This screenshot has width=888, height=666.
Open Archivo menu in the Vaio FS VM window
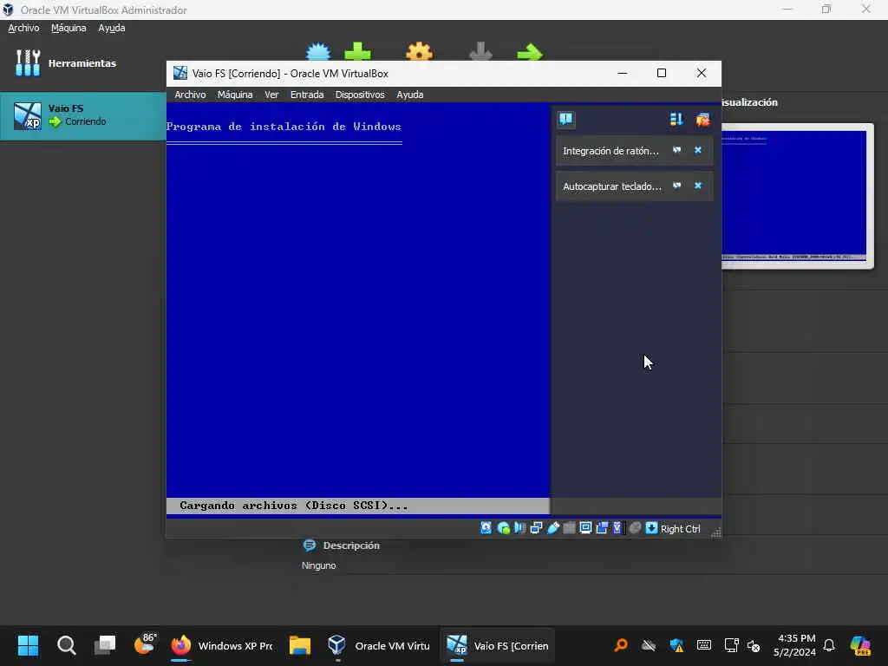pos(190,95)
